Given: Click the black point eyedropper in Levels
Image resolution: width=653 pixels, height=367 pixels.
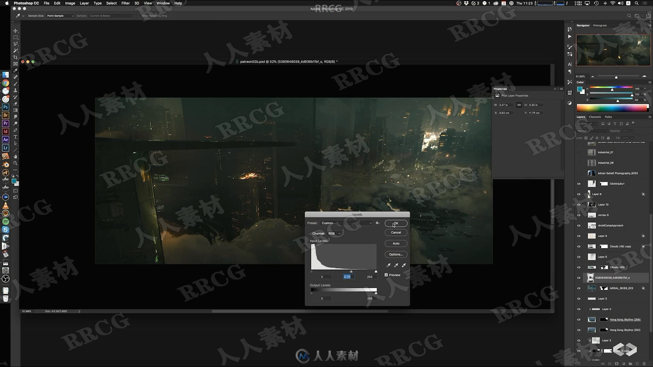Looking at the screenshot, I should point(388,265).
